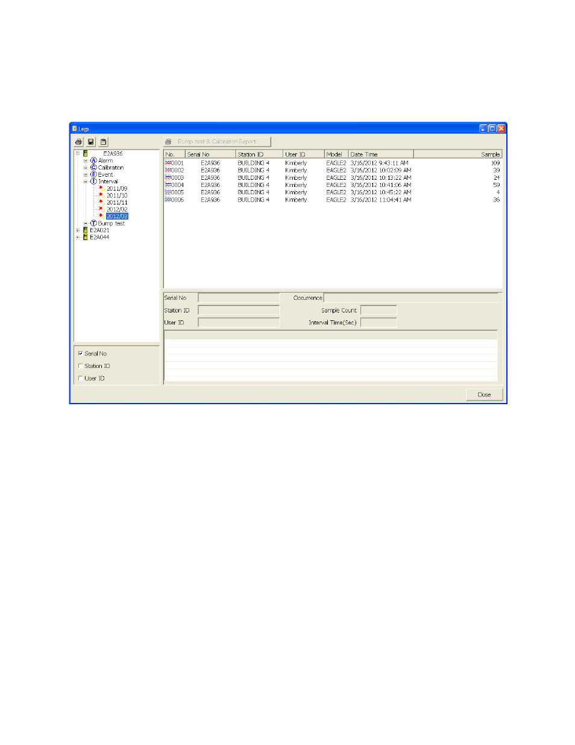Click graph icon of log 0001
Screen dimensions: 575x745
(168, 163)
